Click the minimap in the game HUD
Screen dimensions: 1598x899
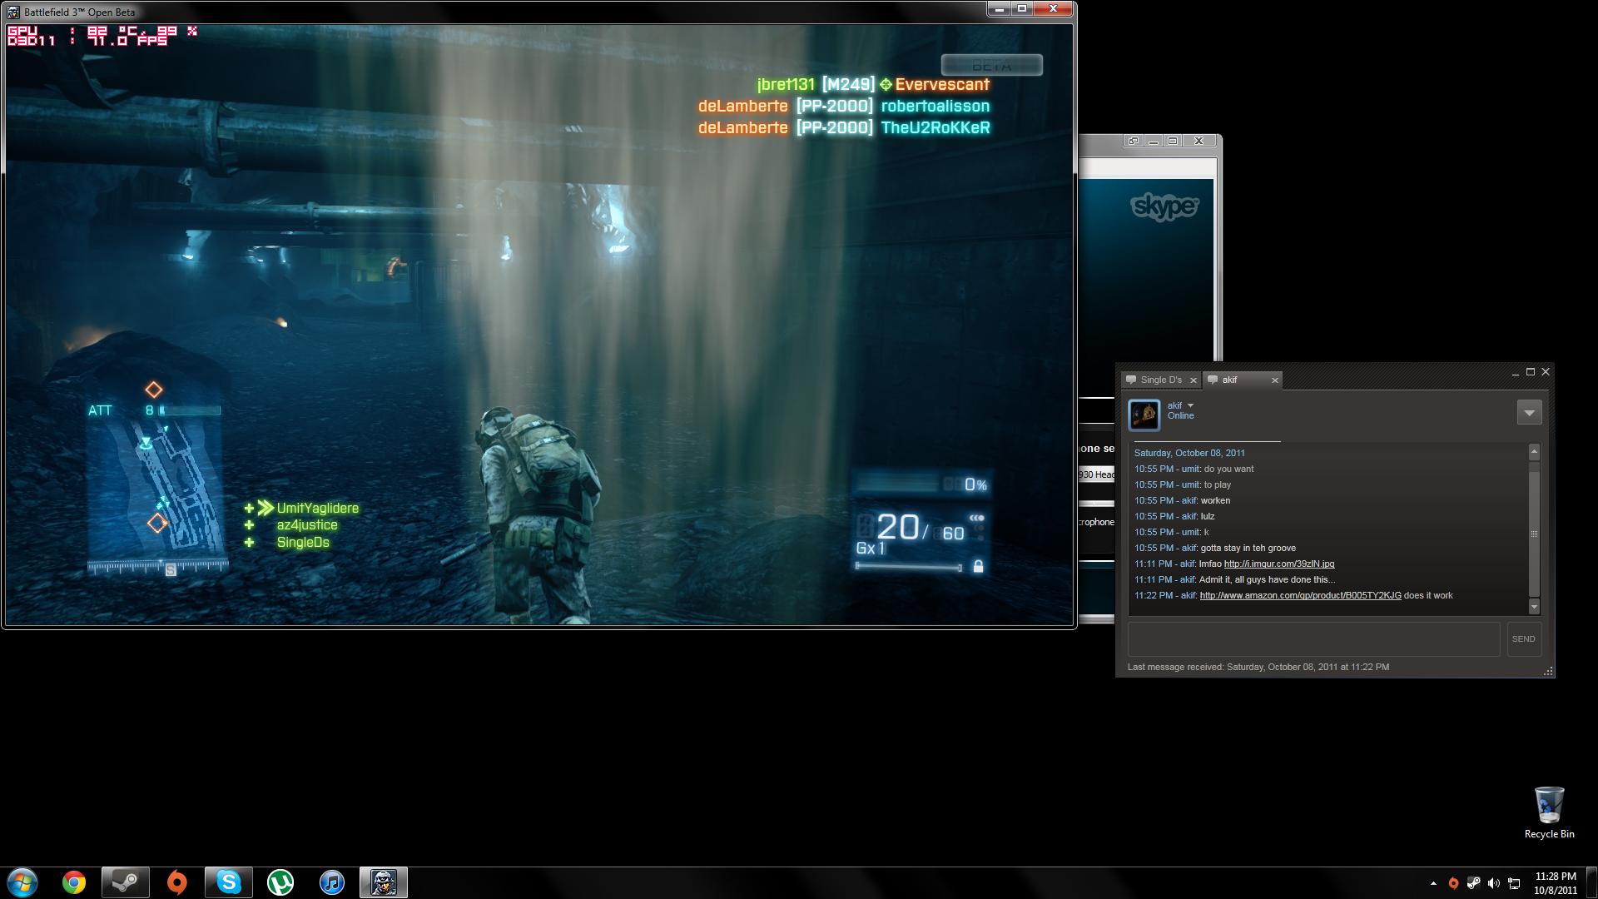(x=156, y=489)
